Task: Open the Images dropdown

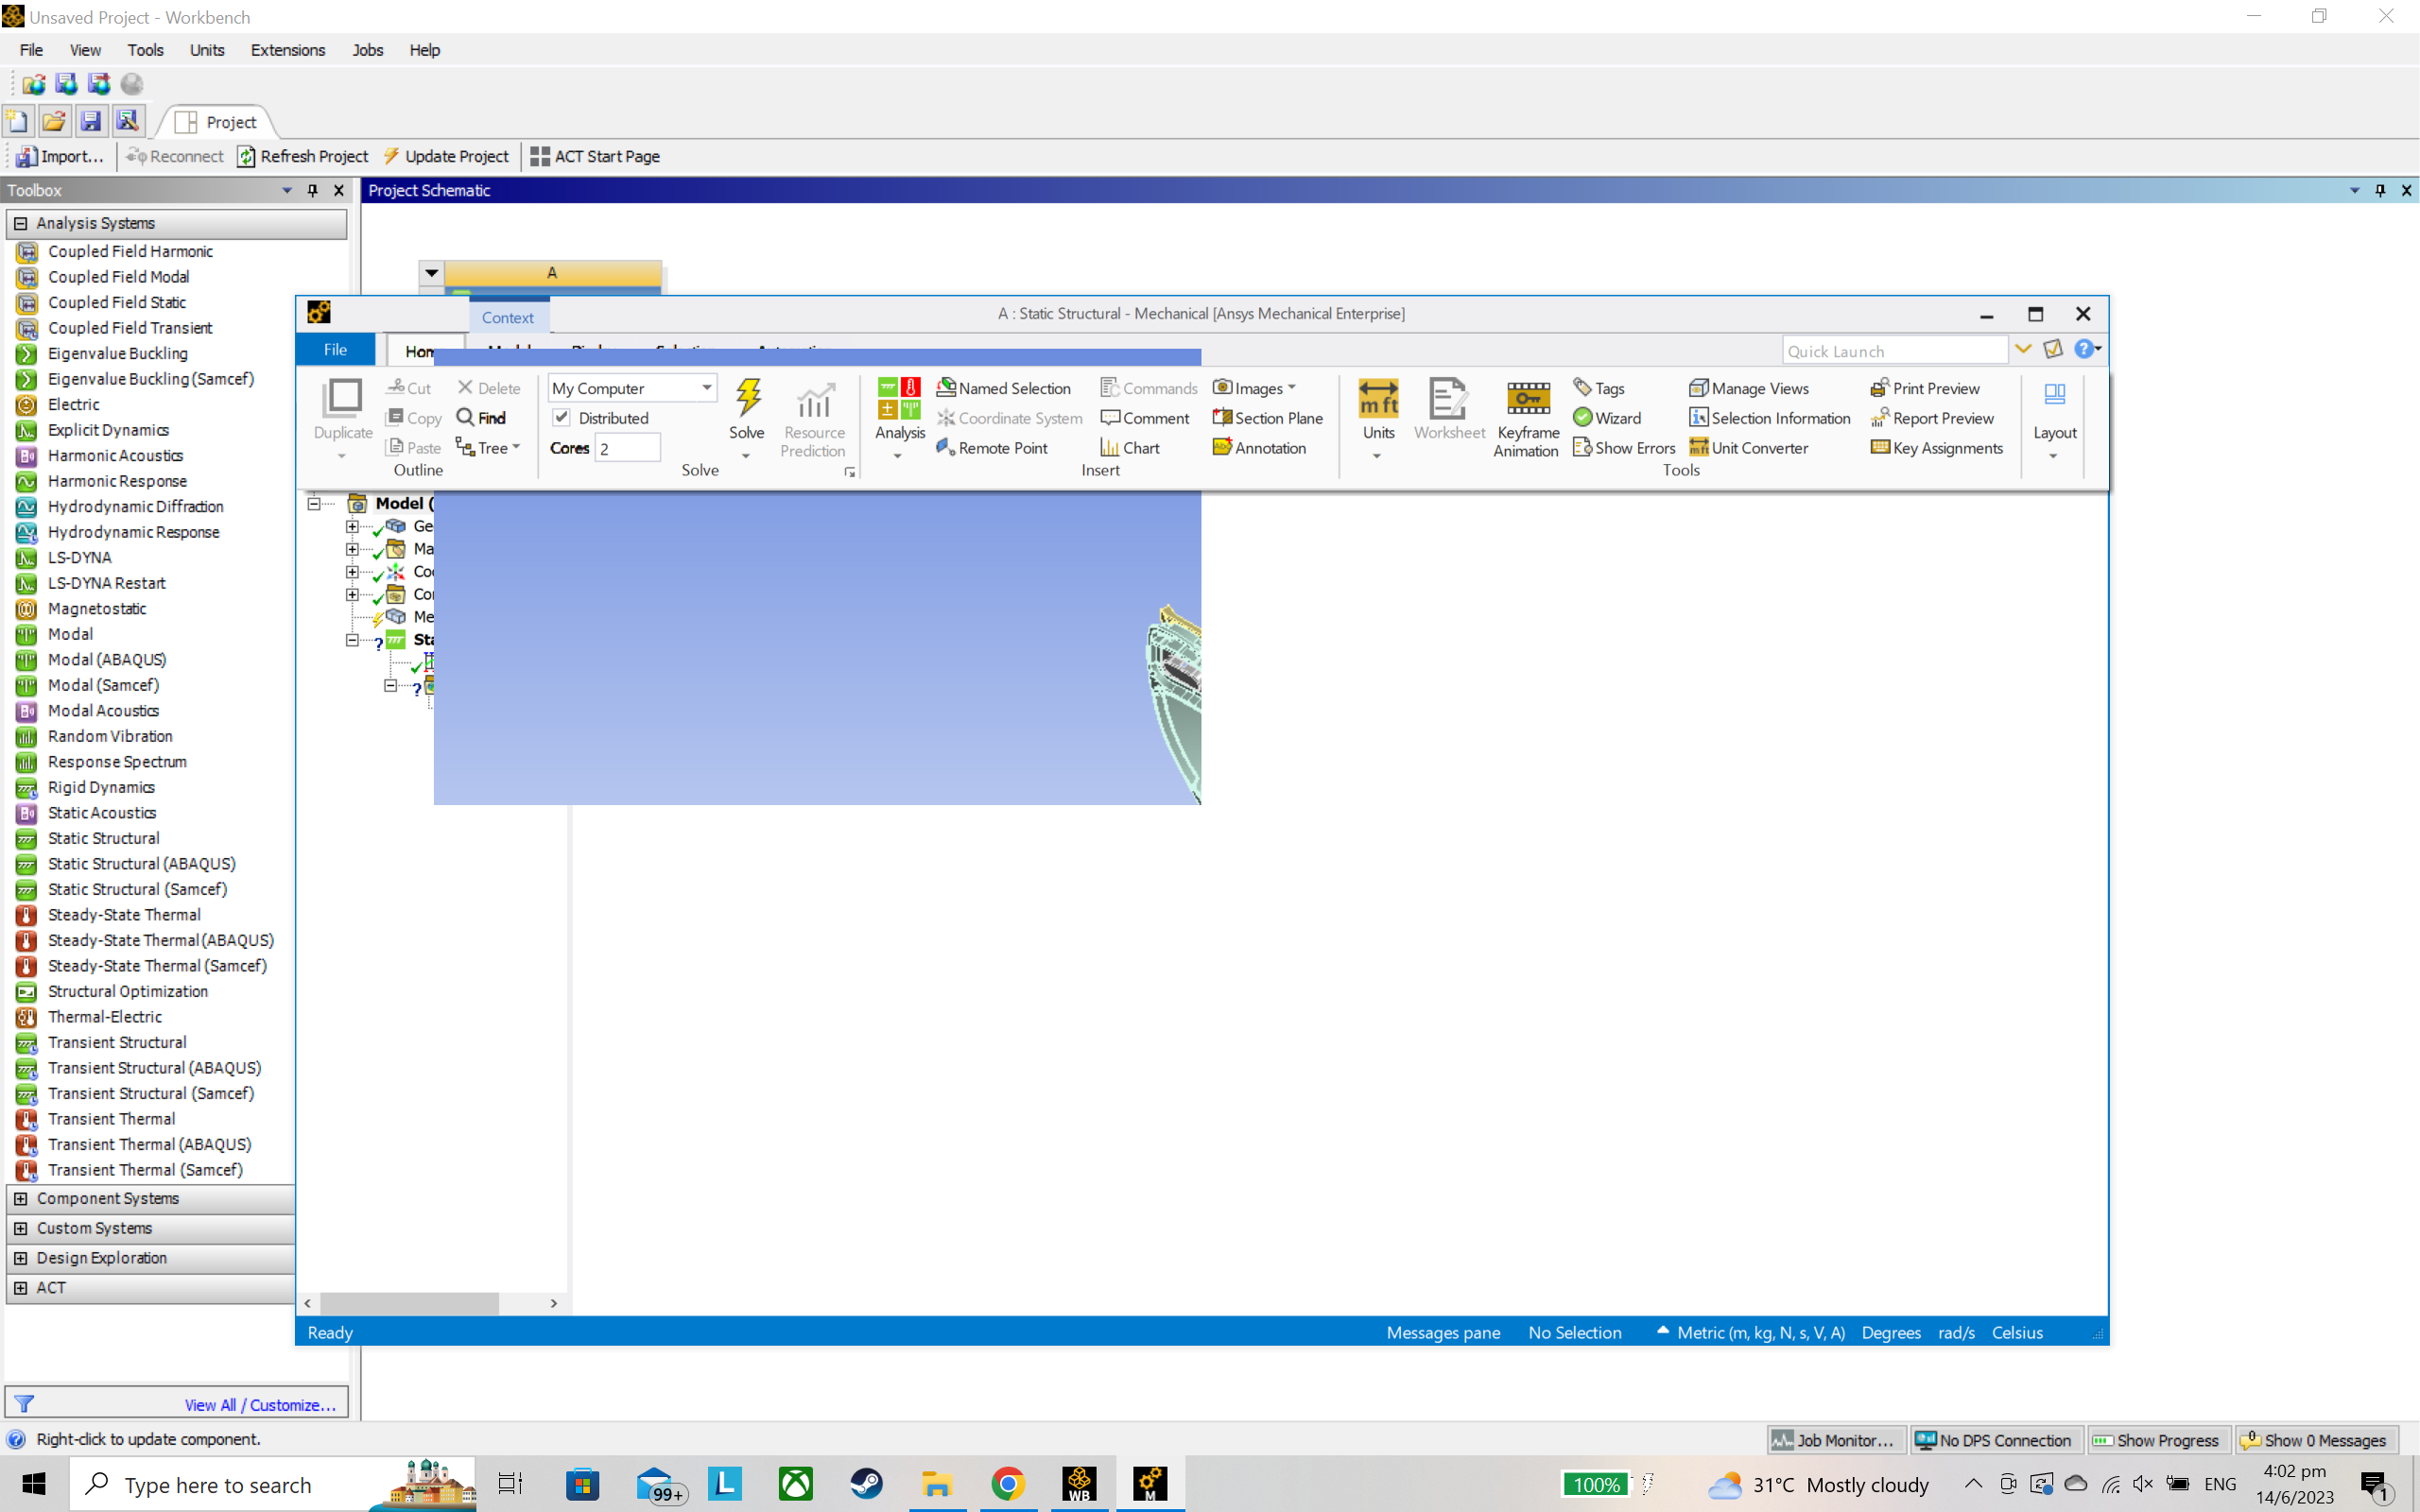Action: [1255, 388]
